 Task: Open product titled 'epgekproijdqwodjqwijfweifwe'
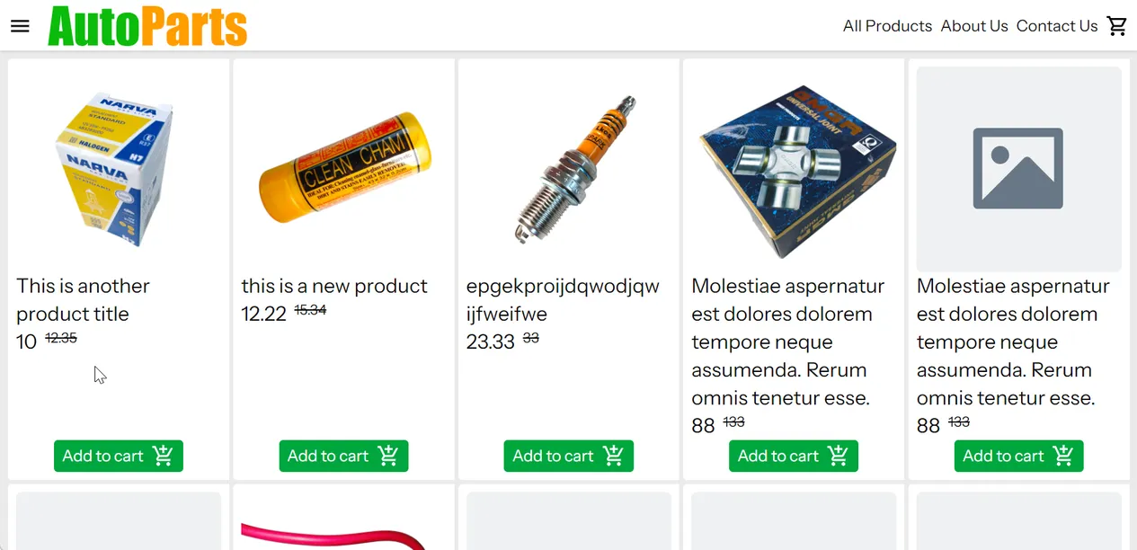click(x=563, y=300)
